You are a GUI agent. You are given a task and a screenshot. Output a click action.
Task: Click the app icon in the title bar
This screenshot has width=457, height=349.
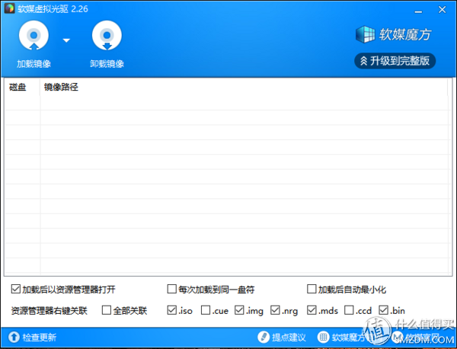[9, 8]
